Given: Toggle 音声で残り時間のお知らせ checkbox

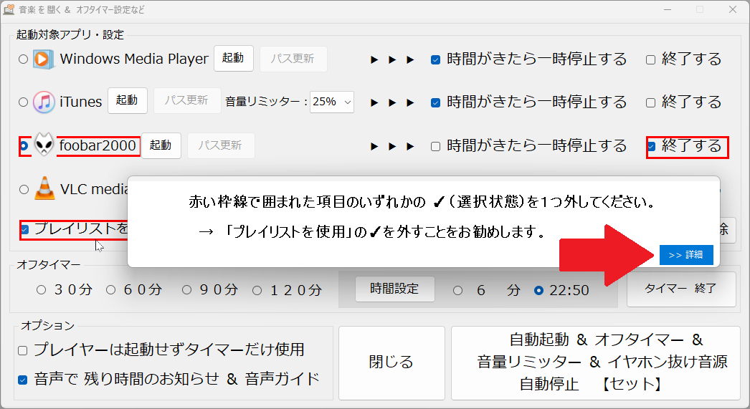Looking at the screenshot, I should click(x=22, y=380).
